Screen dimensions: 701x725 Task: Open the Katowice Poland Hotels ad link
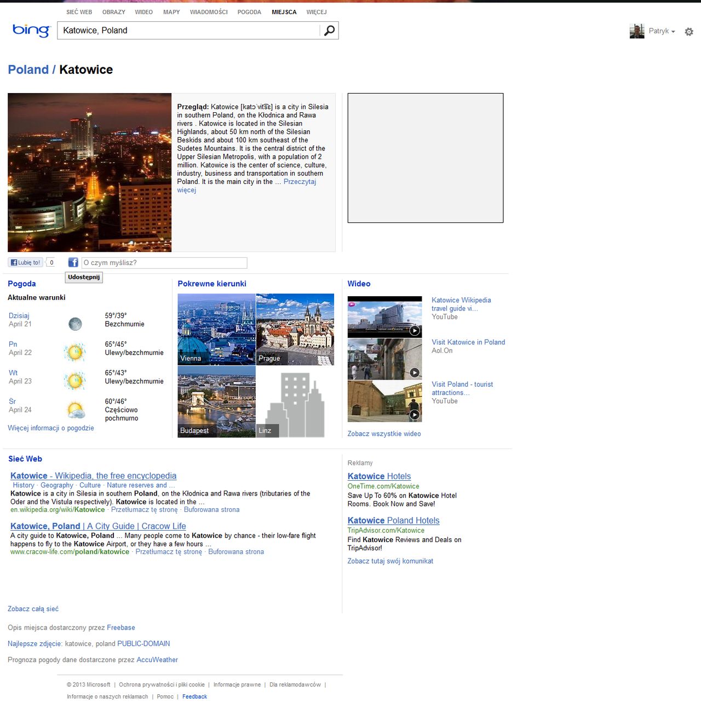(x=393, y=521)
